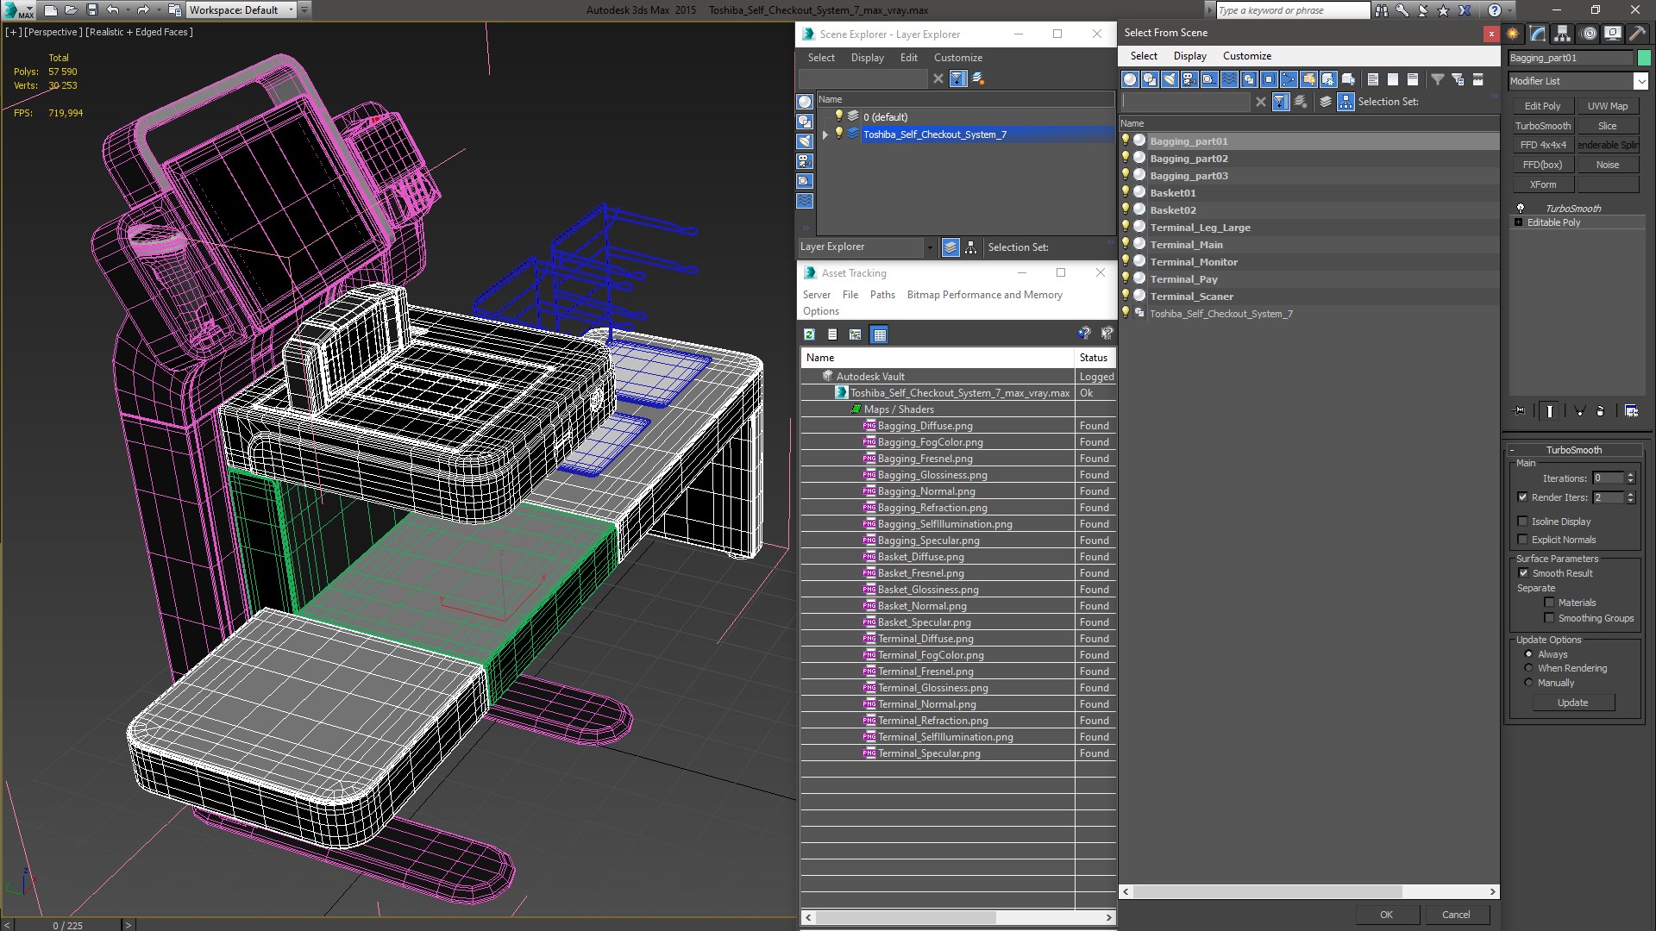Open the Motion command panel tab

point(1588,34)
